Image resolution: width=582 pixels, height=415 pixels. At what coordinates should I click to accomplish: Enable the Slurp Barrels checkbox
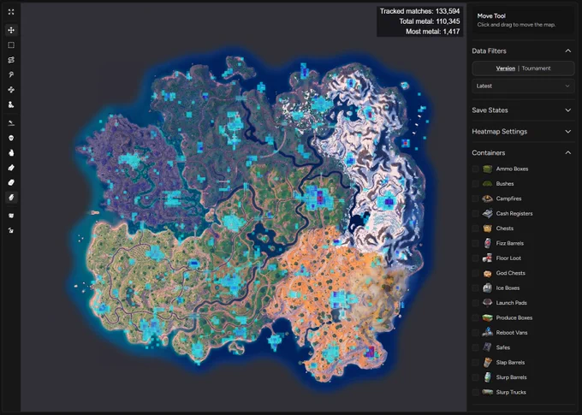[x=475, y=377]
